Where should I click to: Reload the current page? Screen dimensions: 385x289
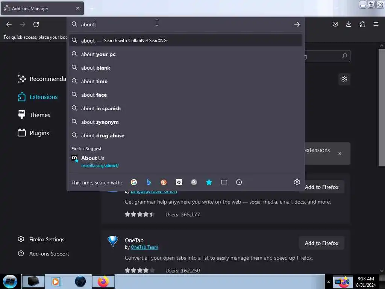36,24
